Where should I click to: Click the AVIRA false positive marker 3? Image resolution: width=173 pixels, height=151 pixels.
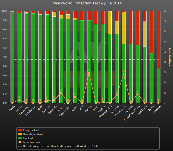click(x=20, y=100)
